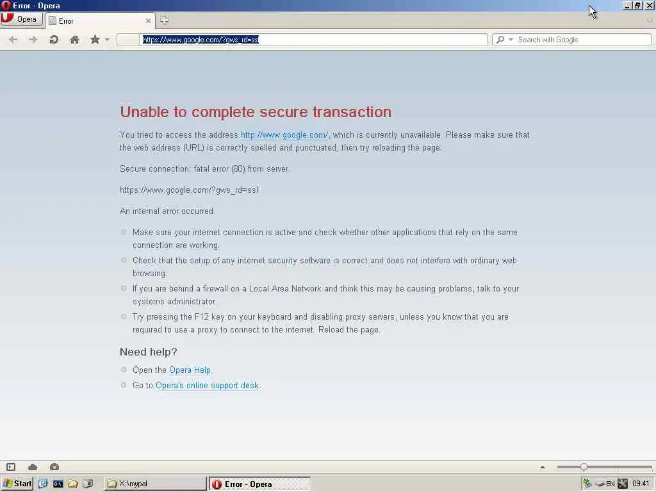Click the safely remove hardware tray icon

tap(599, 484)
